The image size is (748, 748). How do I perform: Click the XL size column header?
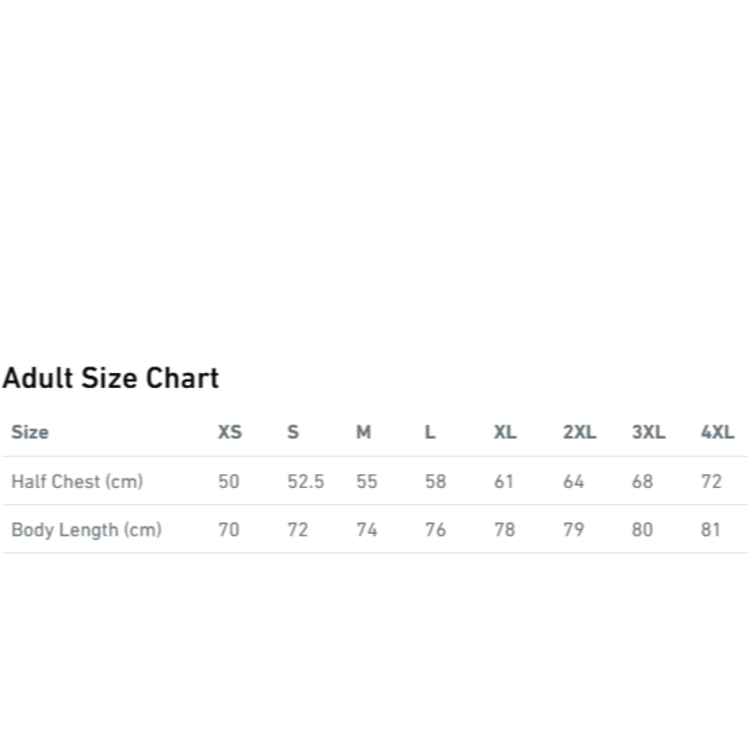tap(505, 432)
